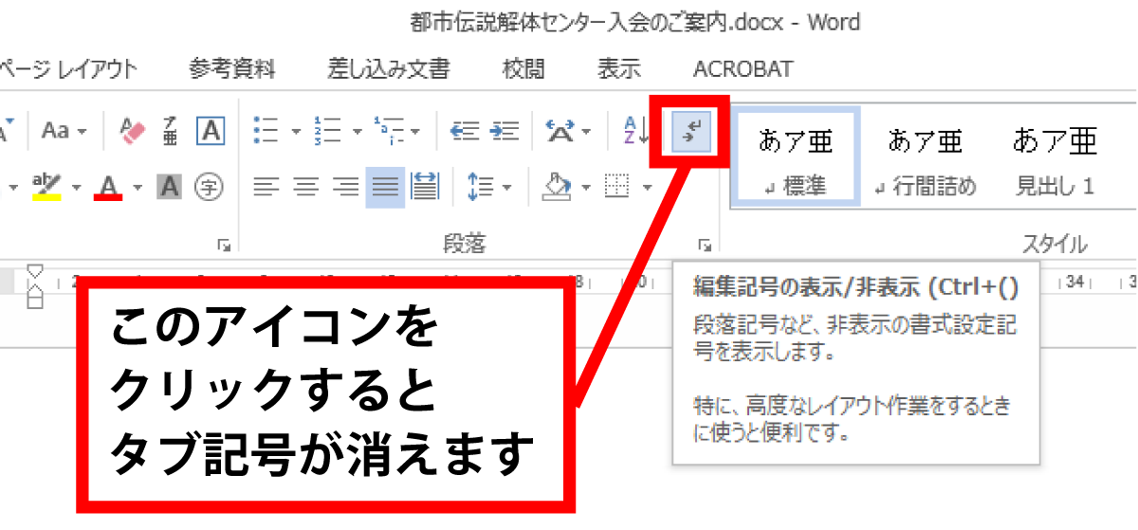Click the first line indent ruler marker
This screenshot has width=1138, height=530.
click(35, 273)
